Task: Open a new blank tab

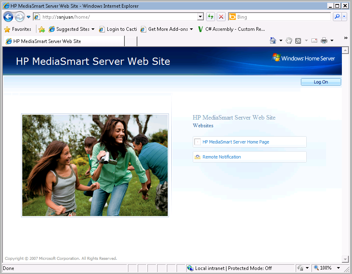Action: [x=131, y=41]
